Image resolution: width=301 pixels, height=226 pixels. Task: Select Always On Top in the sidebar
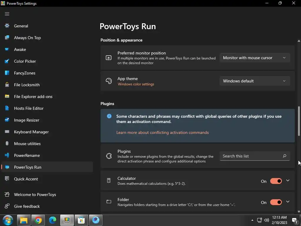(47, 37)
